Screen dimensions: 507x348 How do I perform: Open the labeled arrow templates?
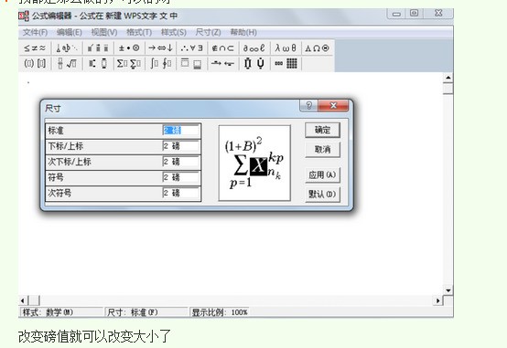222,63
